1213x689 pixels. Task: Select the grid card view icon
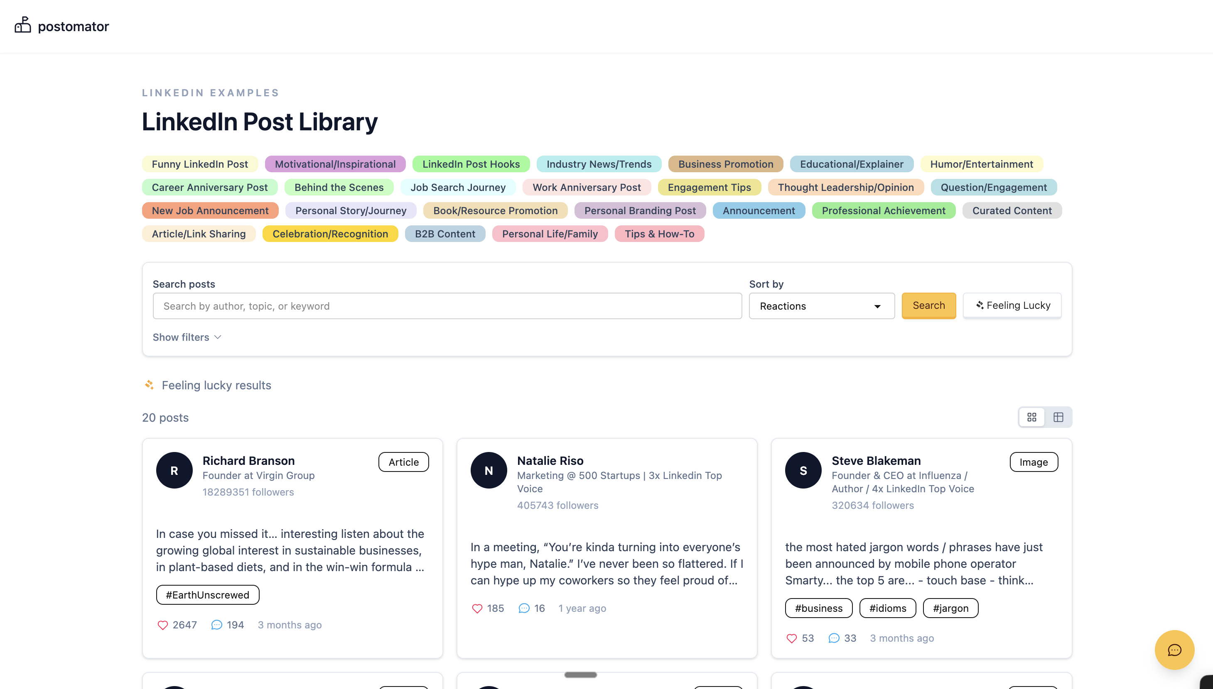(x=1032, y=417)
